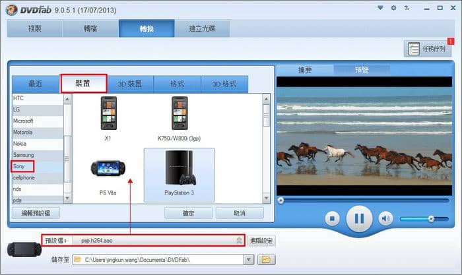Select the 裝置 (Device) profile tab
462x275 pixels.
83,84
